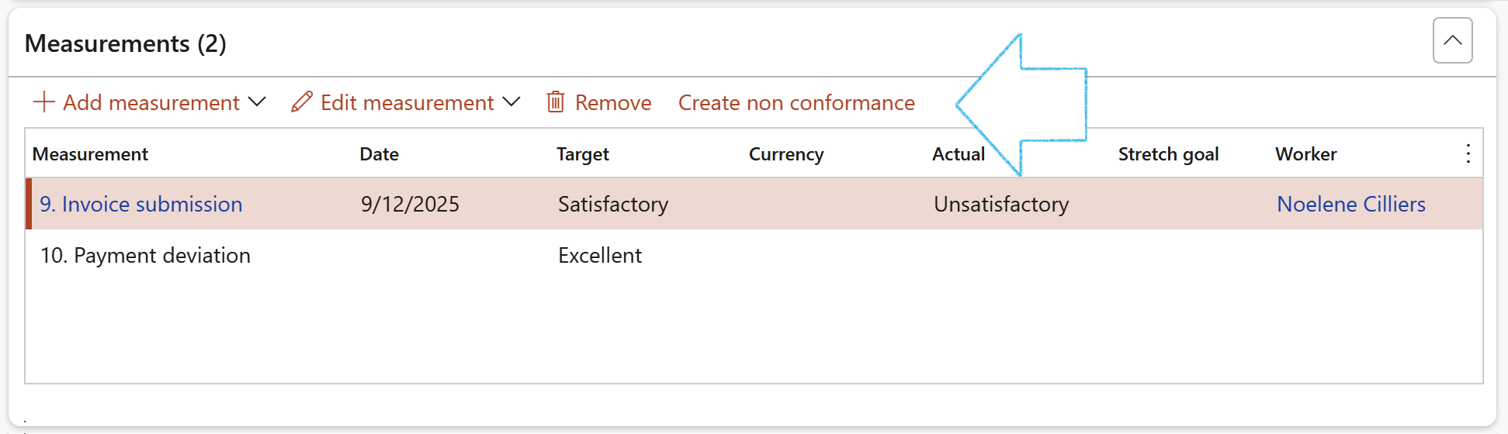
Task: Click the Excellent target cell
Action: [x=599, y=255]
